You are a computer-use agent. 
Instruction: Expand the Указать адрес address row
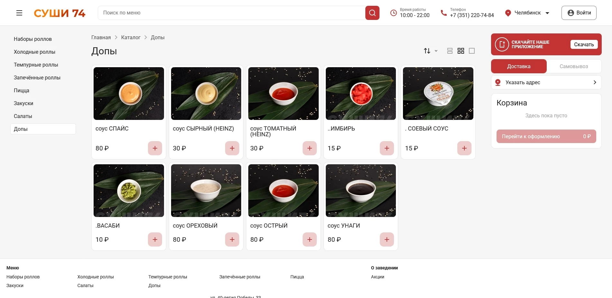[x=546, y=82]
